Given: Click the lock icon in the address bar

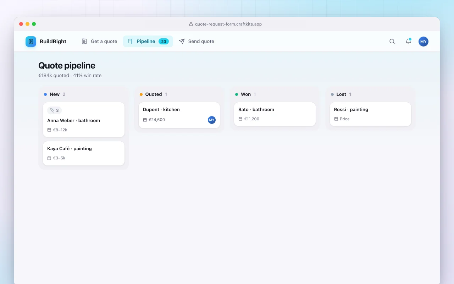Looking at the screenshot, I should [x=191, y=24].
